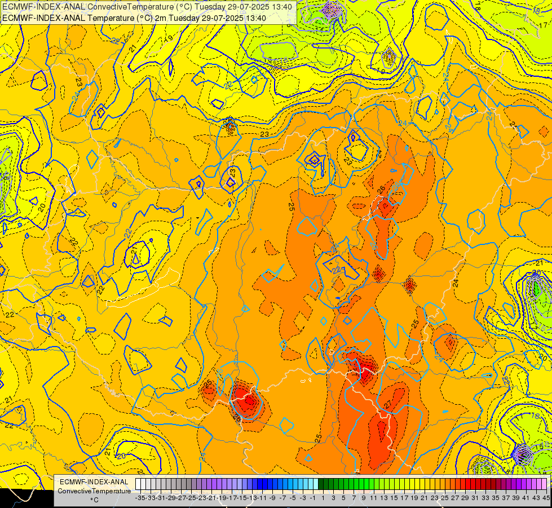The height and width of the screenshot is (508, 552).
Task: Click the legend scale label '27'
Action: (x=455, y=498)
